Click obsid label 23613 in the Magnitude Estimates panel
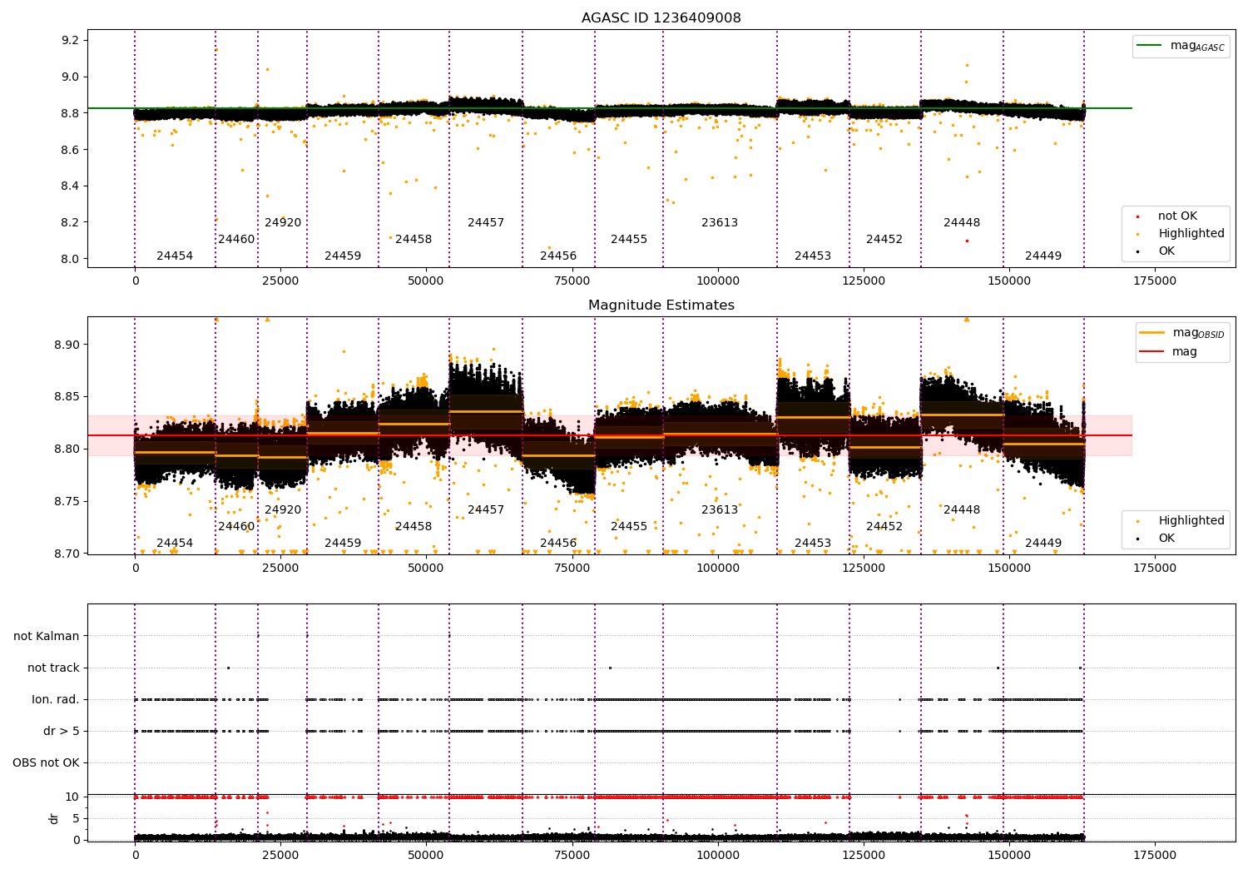This screenshot has width=1248, height=874. (x=720, y=510)
